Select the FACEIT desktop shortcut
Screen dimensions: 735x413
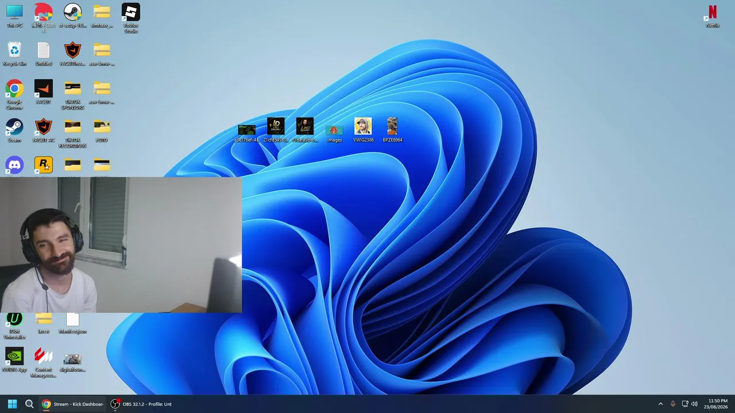[x=44, y=92]
